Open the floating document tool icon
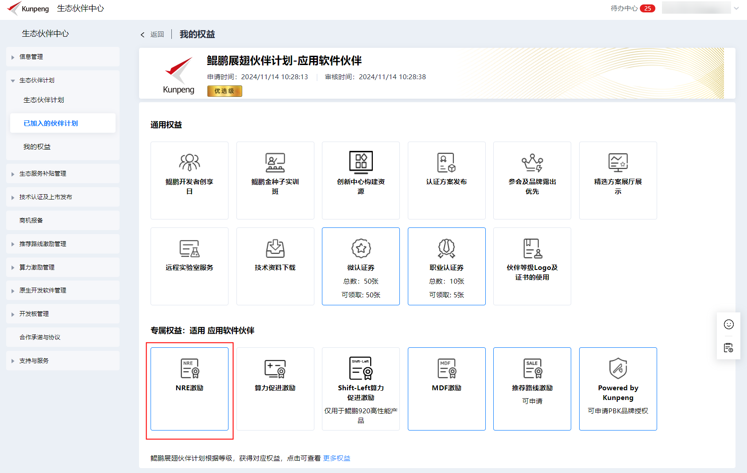747x473 pixels. [728, 348]
